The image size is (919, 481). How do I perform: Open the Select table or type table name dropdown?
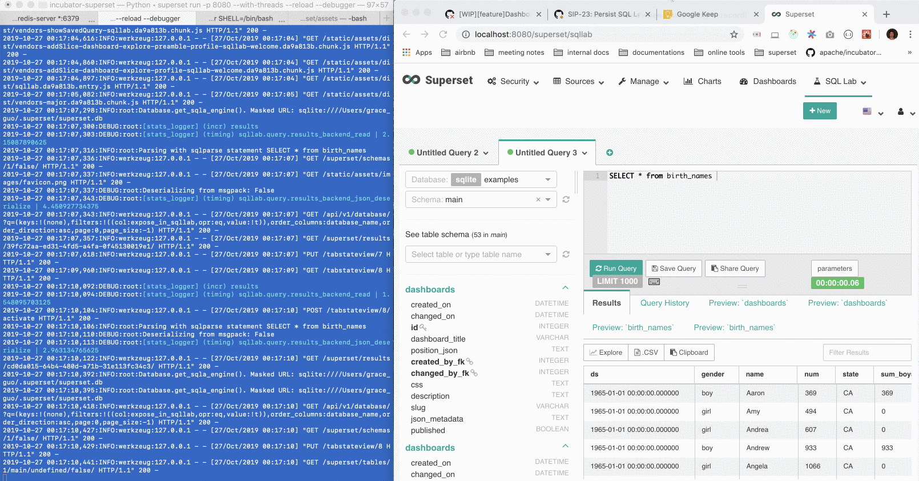[x=481, y=254]
